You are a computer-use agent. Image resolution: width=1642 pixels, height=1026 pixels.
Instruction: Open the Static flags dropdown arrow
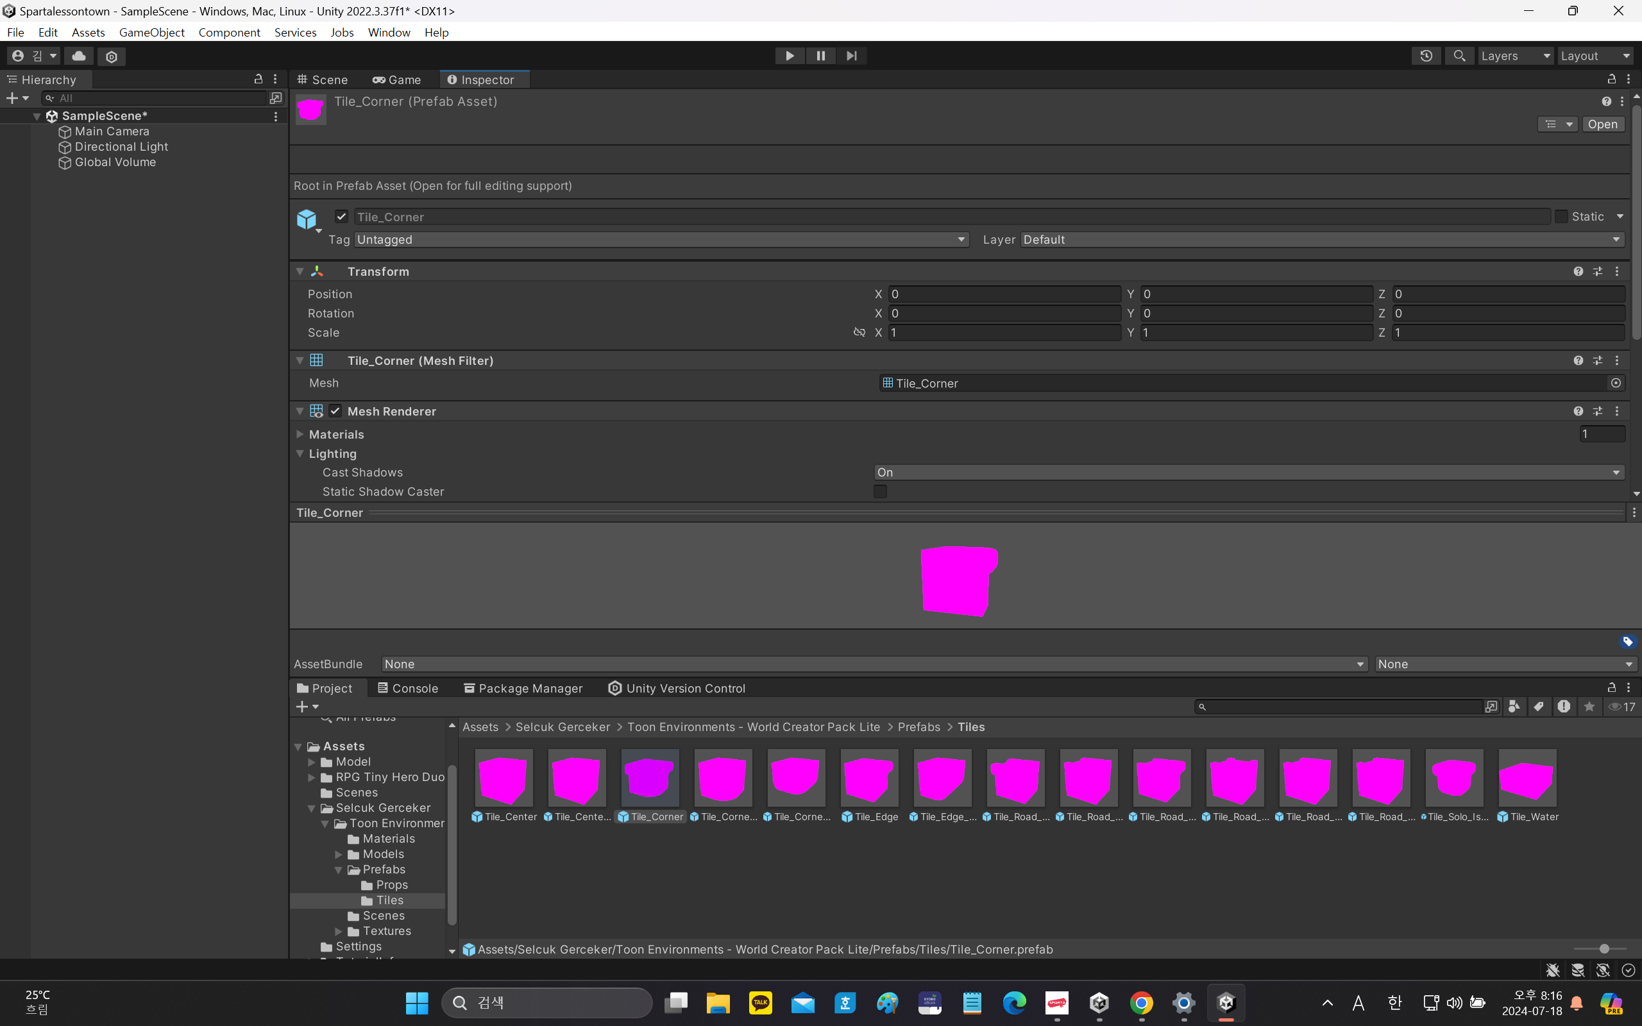point(1620,217)
